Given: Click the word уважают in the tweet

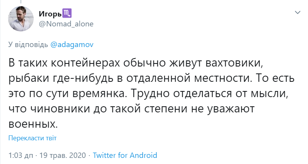Looking at the screenshot, I should (231, 109).
